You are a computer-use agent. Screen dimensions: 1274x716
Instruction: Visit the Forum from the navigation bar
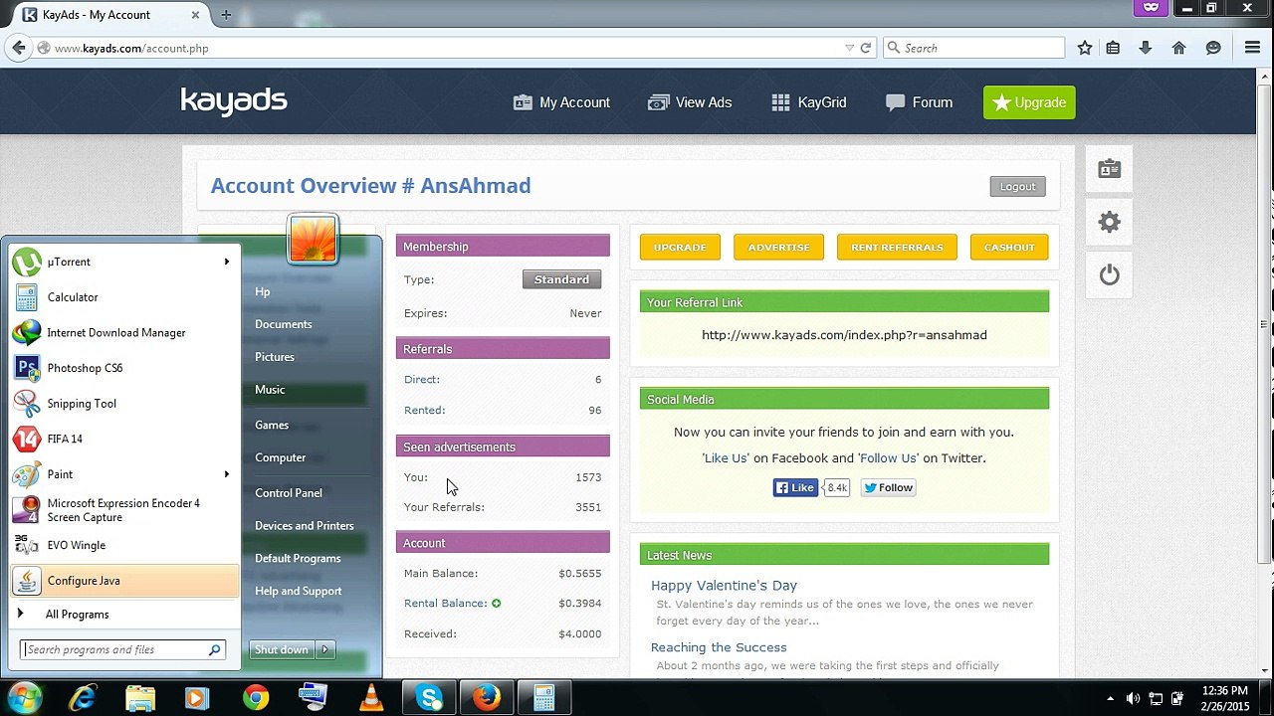pyautogui.click(x=919, y=102)
